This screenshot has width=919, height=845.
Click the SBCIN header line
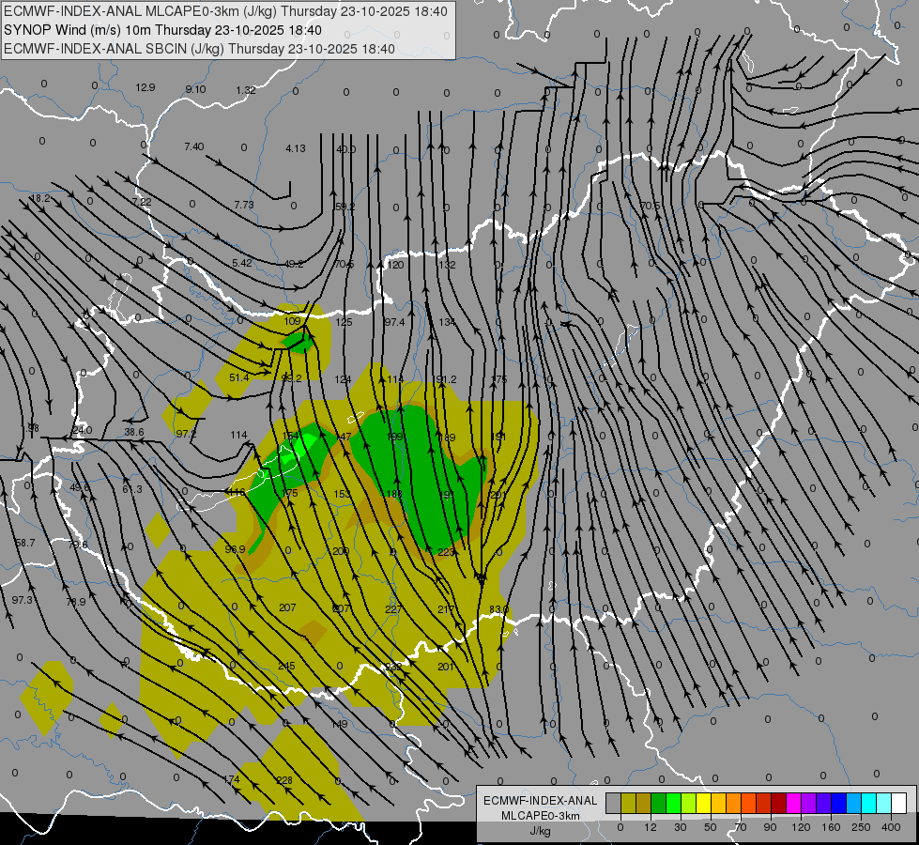click(x=199, y=49)
